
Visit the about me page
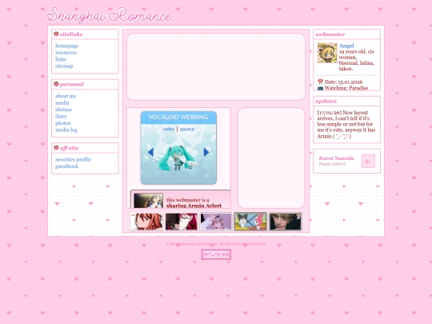[x=66, y=96]
